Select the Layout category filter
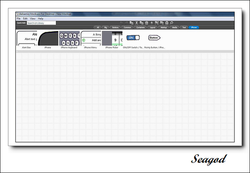Image resolution: width=250 pixels, height=173 pixels. [152, 27]
